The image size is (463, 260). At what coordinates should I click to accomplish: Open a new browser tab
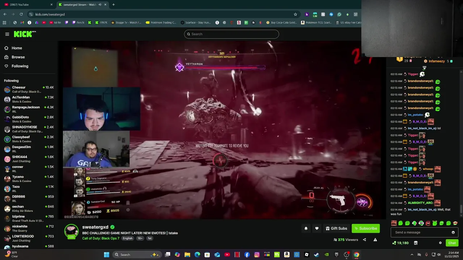pos(114,4)
